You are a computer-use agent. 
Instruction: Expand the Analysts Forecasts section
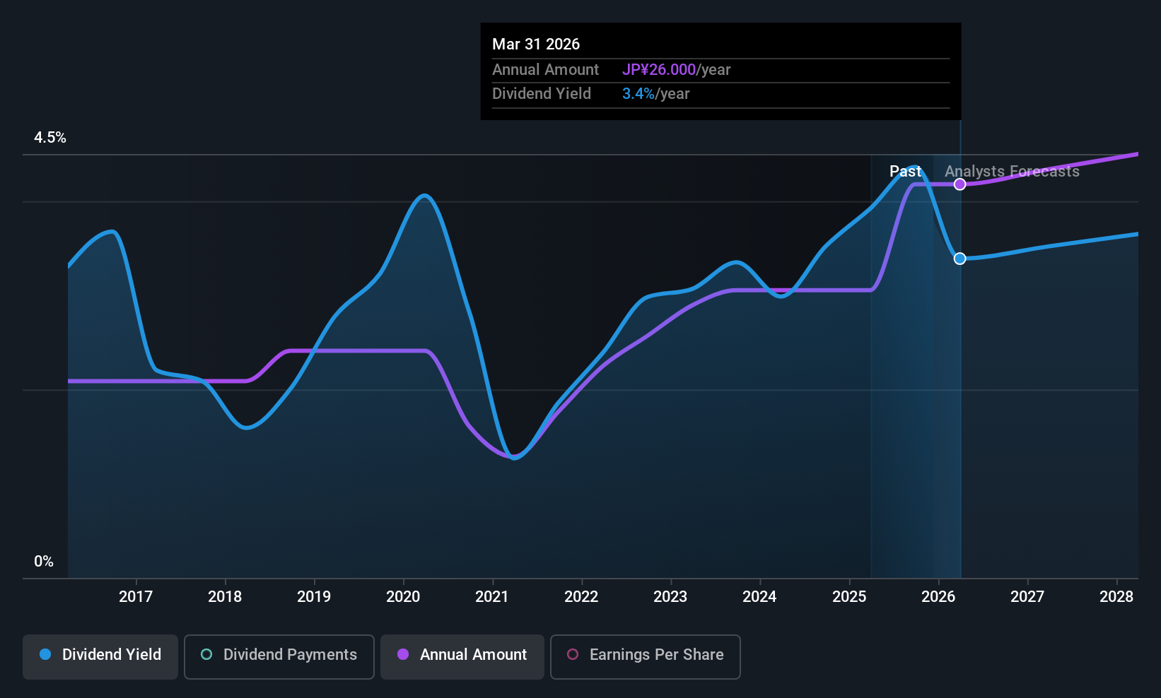click(x=1013, y=171)
